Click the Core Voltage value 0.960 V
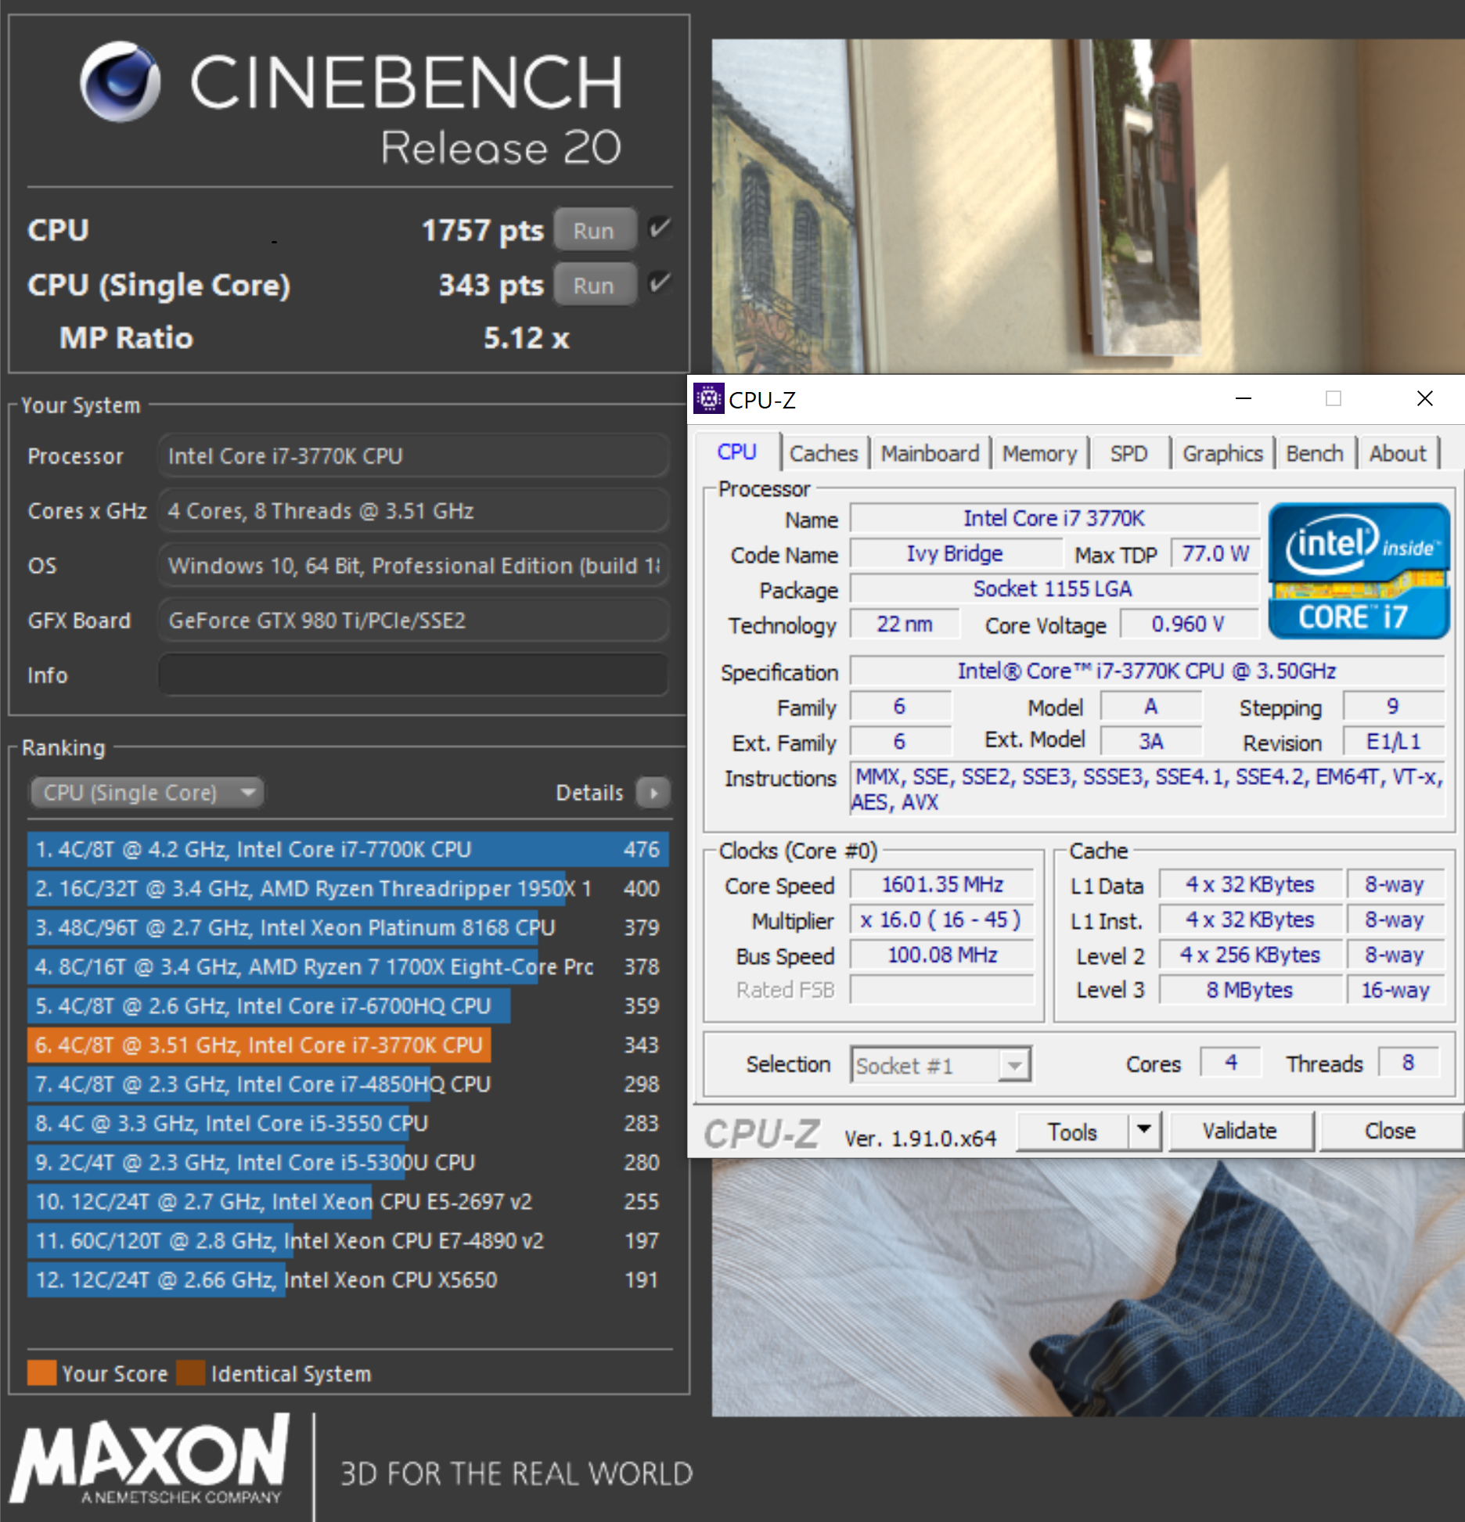Viewport: 1465px width, 1522px height. point(1188,624)
